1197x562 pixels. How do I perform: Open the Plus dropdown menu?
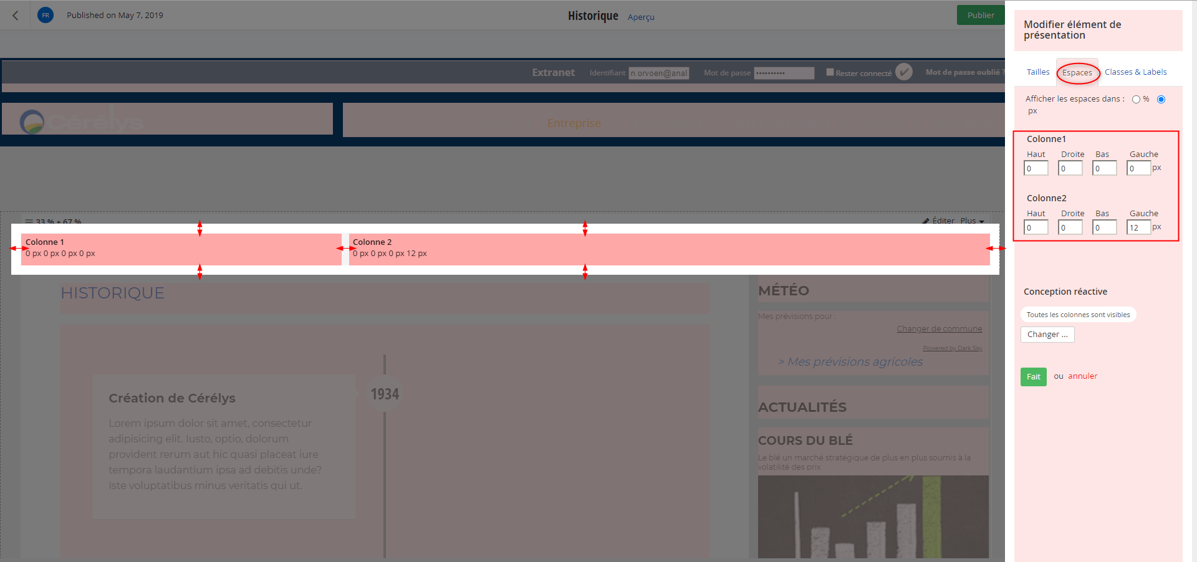(972, 221)
